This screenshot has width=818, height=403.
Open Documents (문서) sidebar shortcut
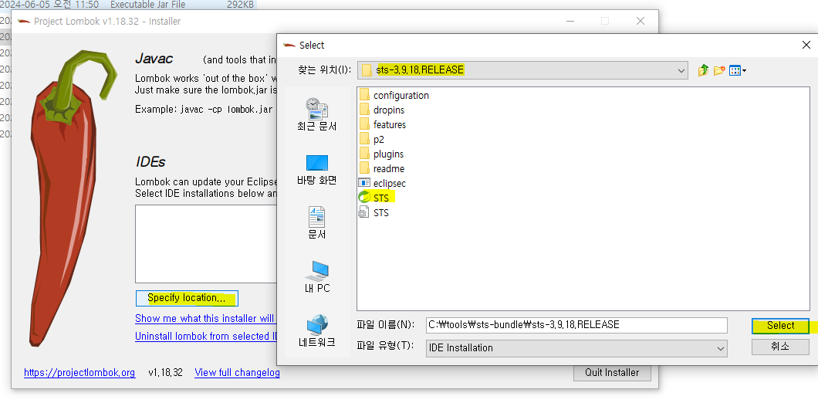point(317,222)
